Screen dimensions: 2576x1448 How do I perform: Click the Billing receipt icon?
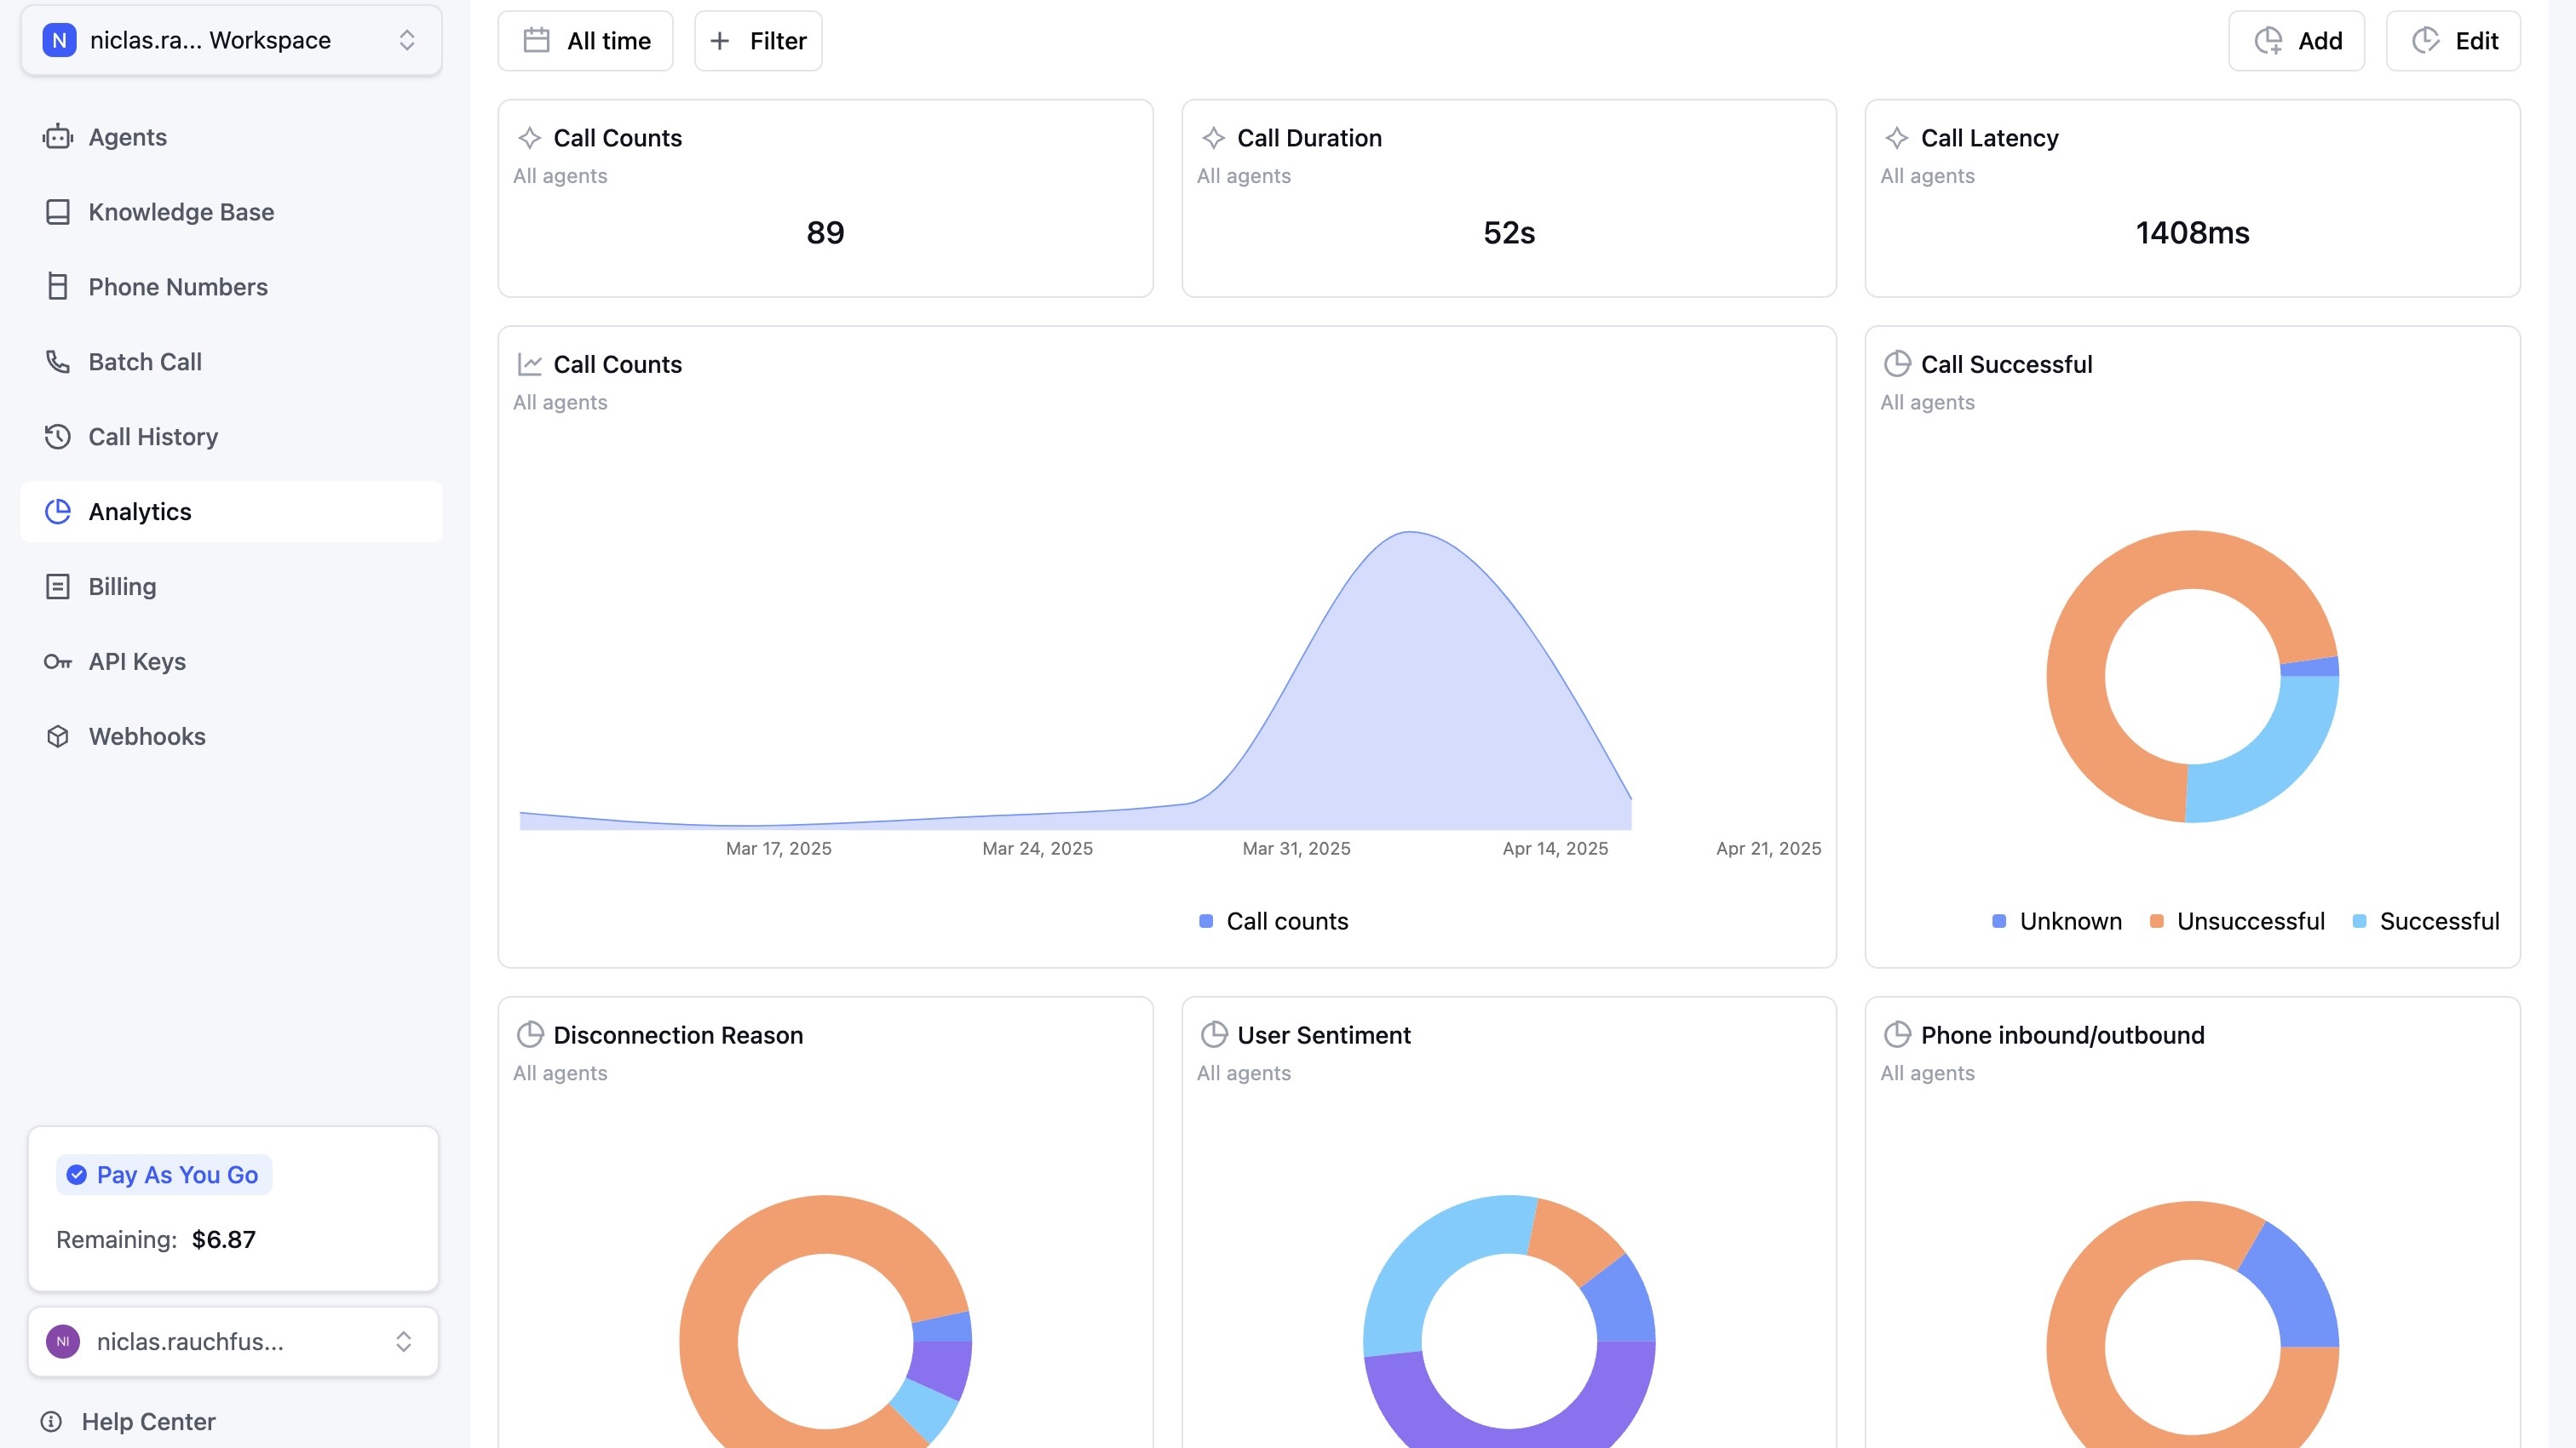pos(58,587)
